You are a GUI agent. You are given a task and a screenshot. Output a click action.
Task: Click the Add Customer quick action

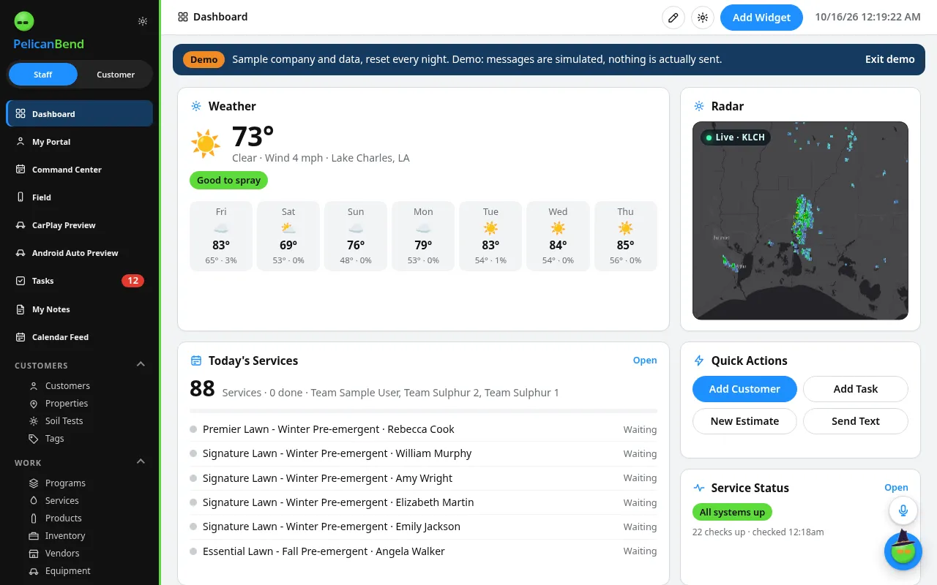(744, 389)
